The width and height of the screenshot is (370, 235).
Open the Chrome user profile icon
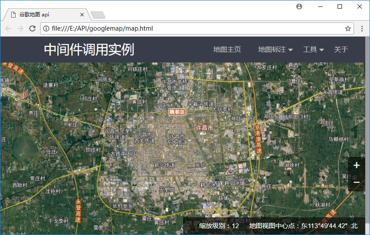coord(299,6)
